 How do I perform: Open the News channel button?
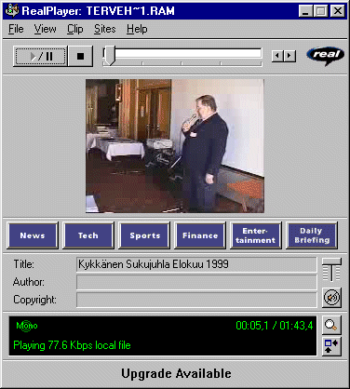coord(33,235)
